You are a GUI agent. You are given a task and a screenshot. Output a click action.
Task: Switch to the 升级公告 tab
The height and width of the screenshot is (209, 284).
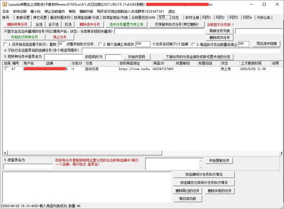point(264,18)
